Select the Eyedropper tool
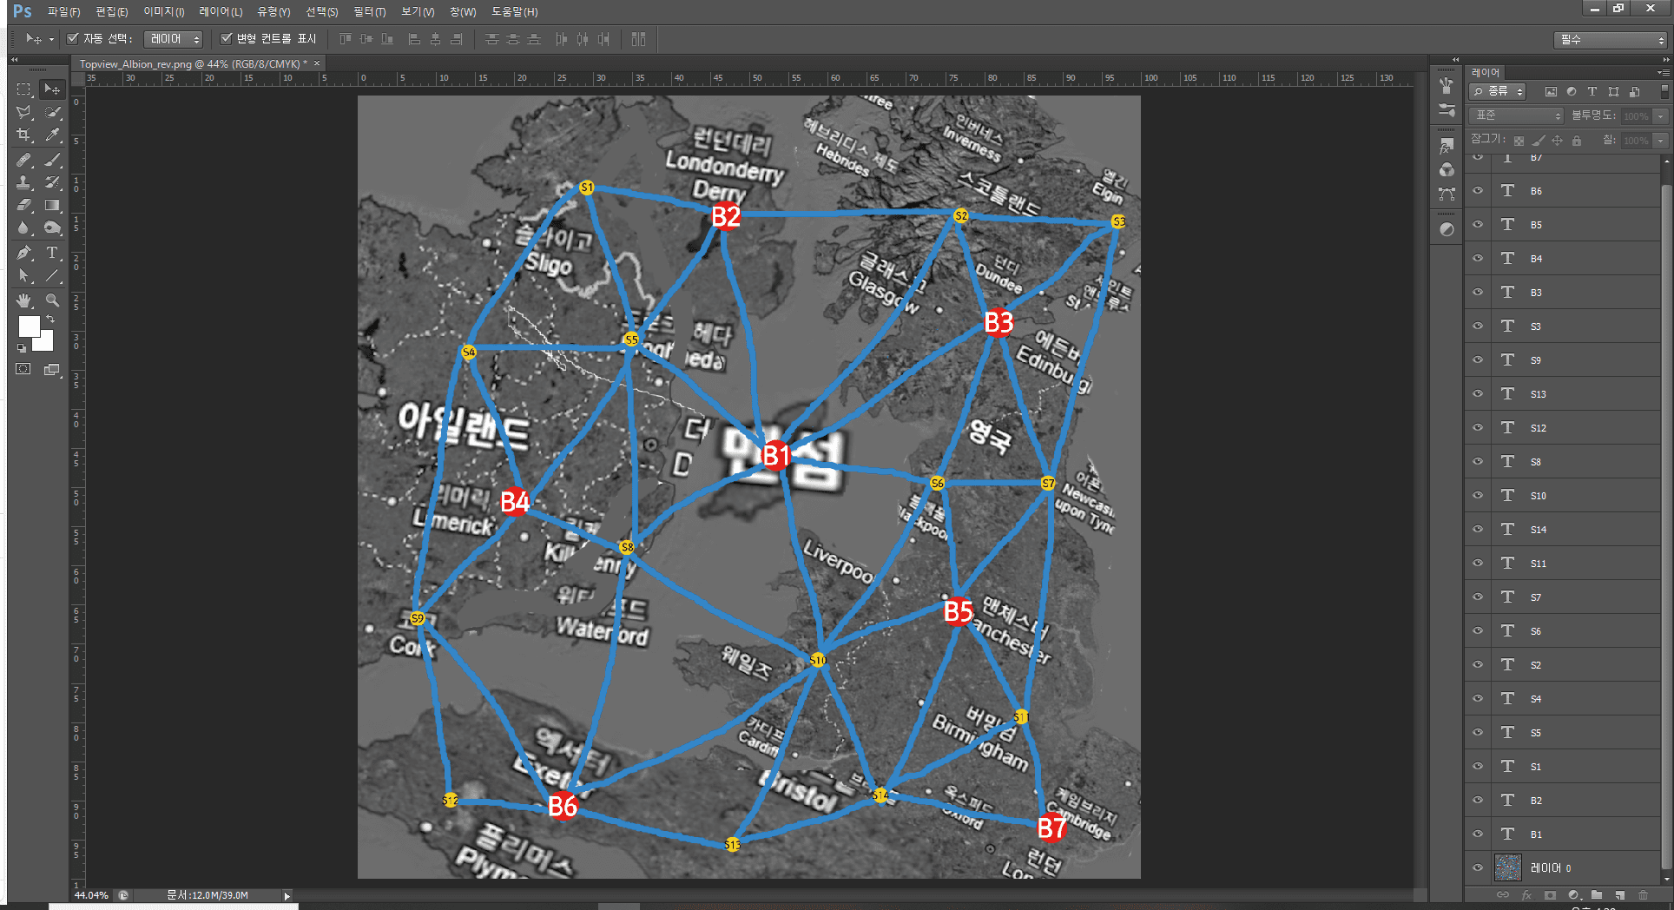The height and width of the screenshot is (910, 1674). click(x=53, y=135)
